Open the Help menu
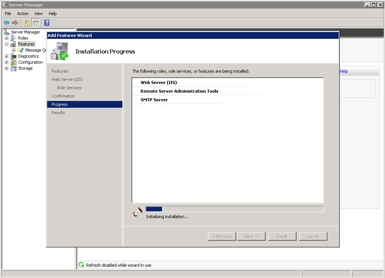385x278 pixels. pos(52,14)
